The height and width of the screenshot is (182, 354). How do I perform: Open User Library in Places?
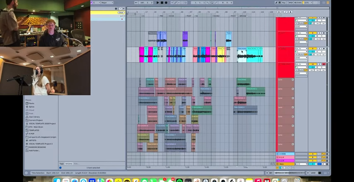pyautogui.click(x=34, y=117)
